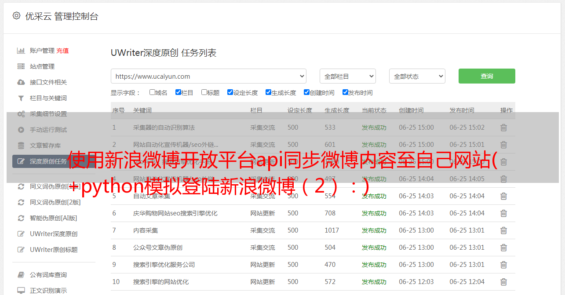Click the keyword 搜索引擎的网站优化
This screenshot has width=565, height=295.
[x=161, y=282]
